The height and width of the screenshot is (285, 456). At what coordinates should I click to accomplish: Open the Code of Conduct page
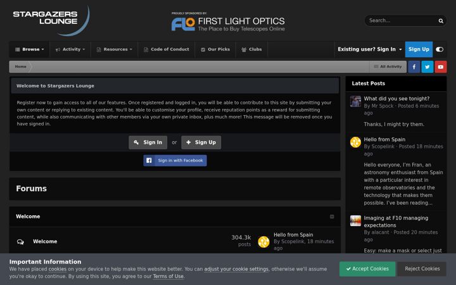coord(167,49)
